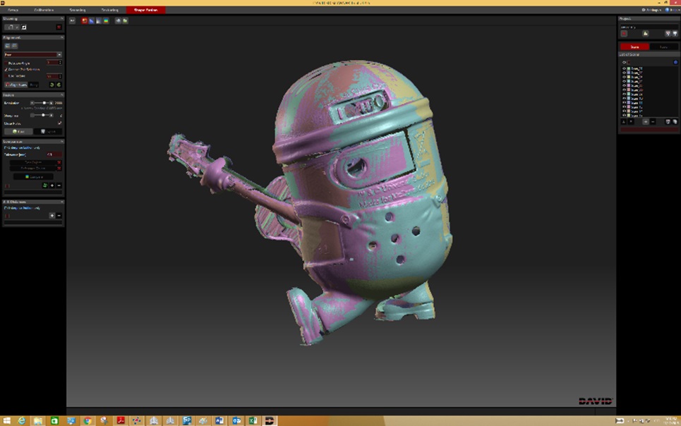Click the first dark icon in the viewport toolbar

[73, 20]
